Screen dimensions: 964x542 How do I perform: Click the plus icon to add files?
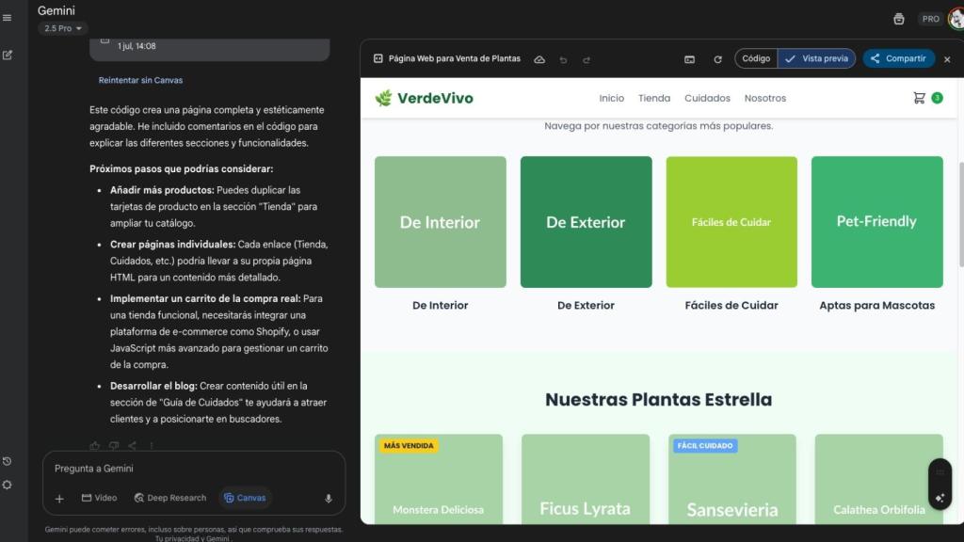click(x=59, y=499)
